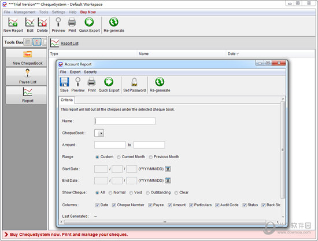318x241 pixels.
Task: Toggle the Payee column checkbox
Action: [x=150, y=205]
